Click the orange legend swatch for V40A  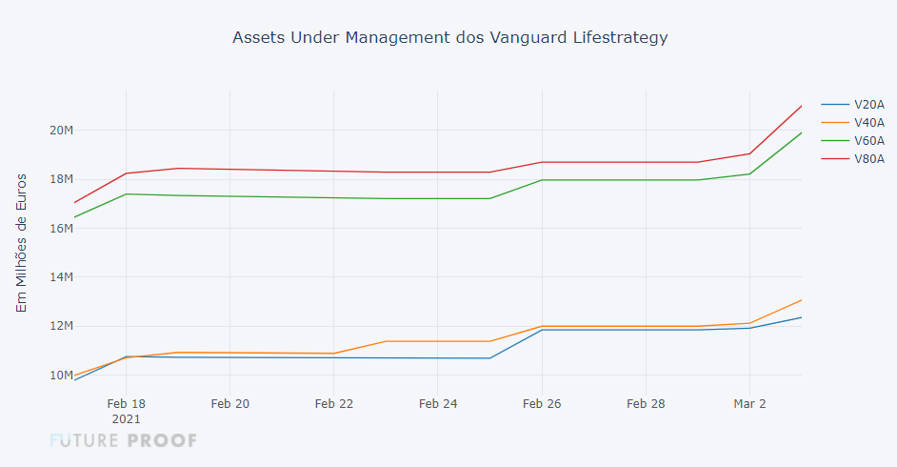pos(834,122)
